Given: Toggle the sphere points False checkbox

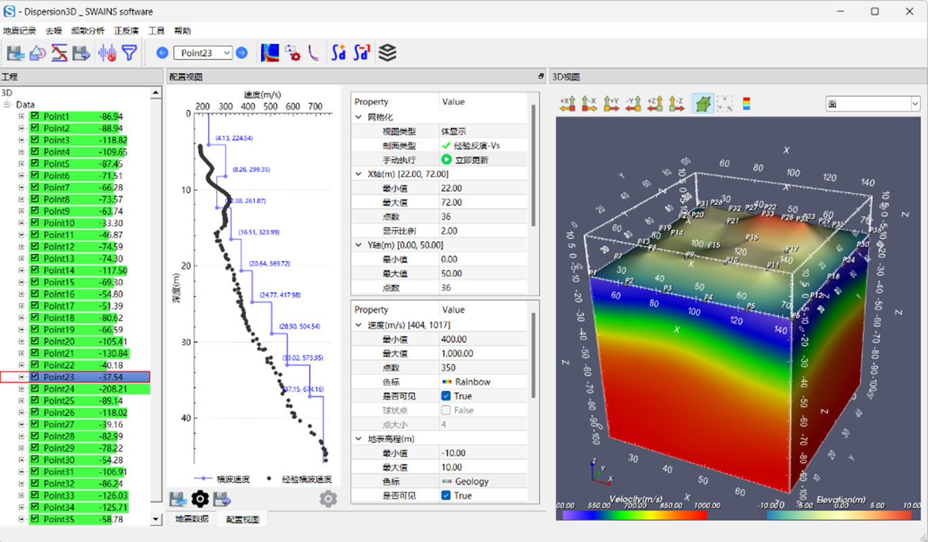Looking at the screenshot, I should (x=446, y=411).
